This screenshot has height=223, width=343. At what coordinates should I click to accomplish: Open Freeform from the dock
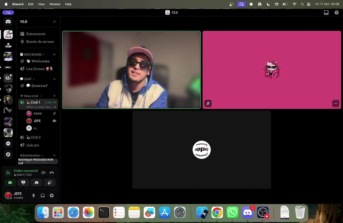149,212
